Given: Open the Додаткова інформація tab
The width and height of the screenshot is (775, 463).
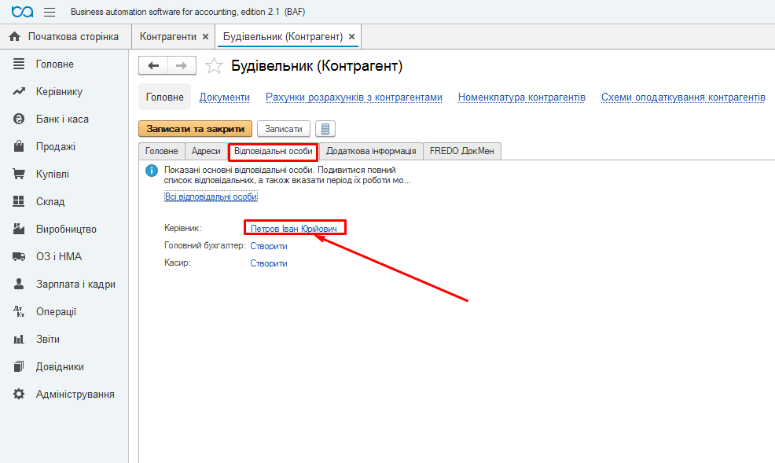Looking at the screenshot, I should point(371,151).
